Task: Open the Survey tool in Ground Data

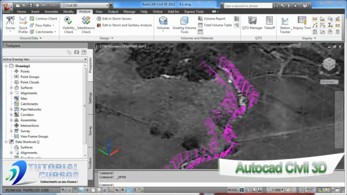Action: pos(10,23)
